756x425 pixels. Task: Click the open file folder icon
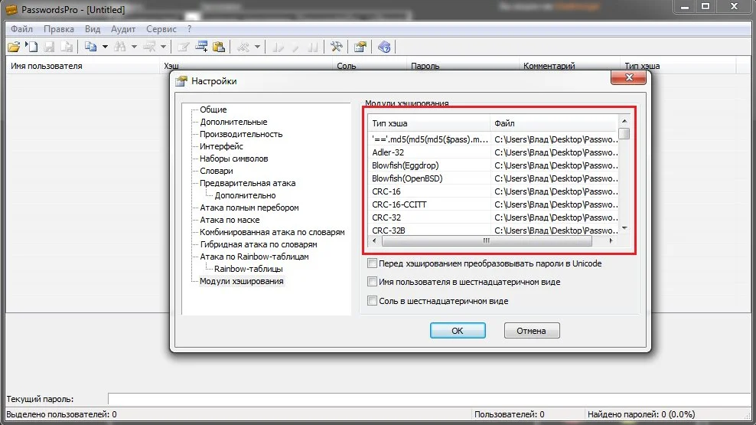click(x=13, y=47)
